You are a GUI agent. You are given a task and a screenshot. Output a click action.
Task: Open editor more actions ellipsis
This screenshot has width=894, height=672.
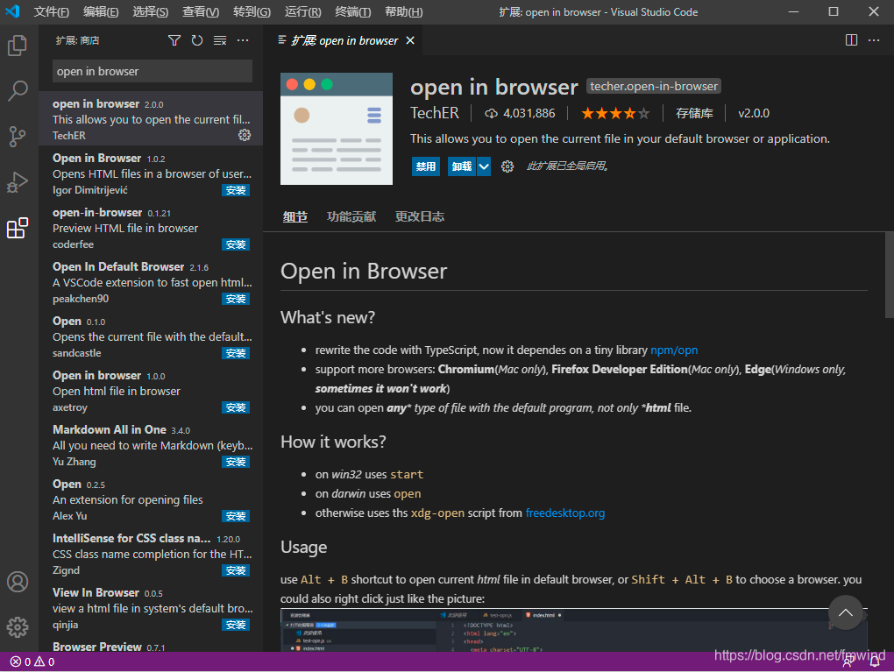coord(874,40)
